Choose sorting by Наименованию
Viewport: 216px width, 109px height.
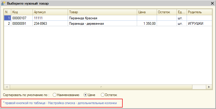[66, 95]
